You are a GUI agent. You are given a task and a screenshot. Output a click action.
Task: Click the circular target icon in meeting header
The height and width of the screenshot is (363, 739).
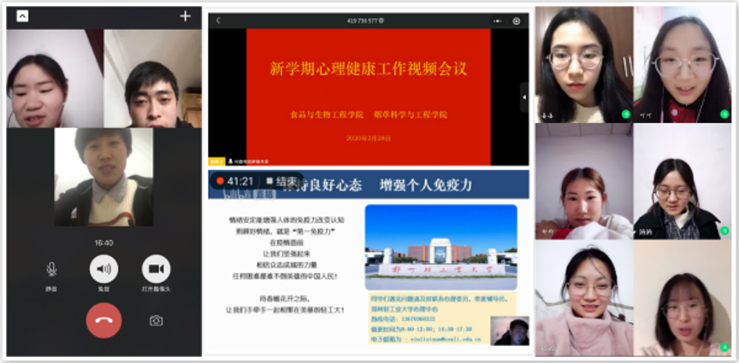point(517,20)
